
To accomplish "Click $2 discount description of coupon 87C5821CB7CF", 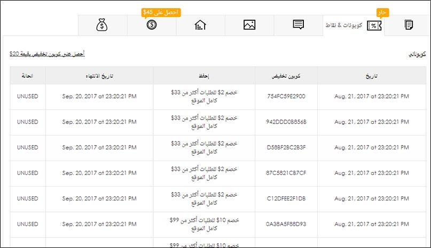I will click(x=204, y=173).
